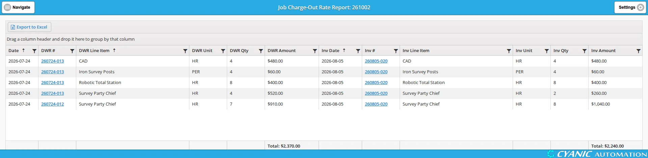Filter the Inv Line Item column

click(x=509, y=51)
